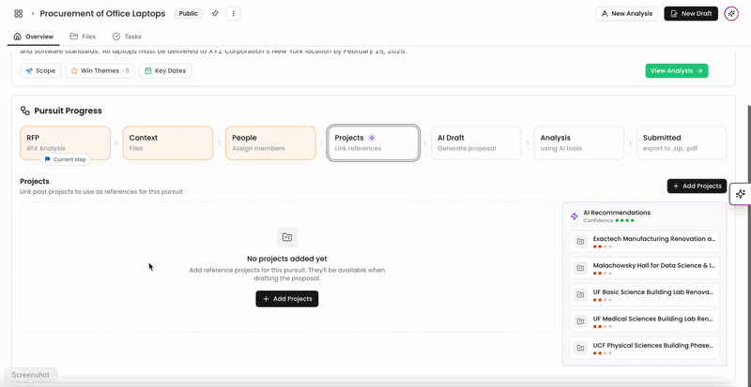Switch to the Files tab
Screen dimensions: 751x387
point(83,37)
